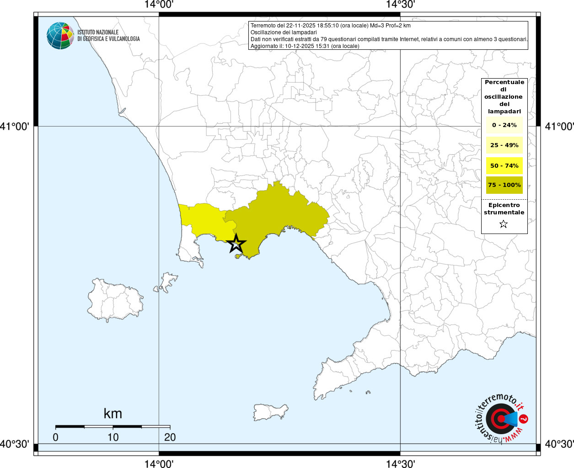Select the 0 - 24% legend swatch
The width and height of the screenshot is (574, 468).
(x=504, y=125)
